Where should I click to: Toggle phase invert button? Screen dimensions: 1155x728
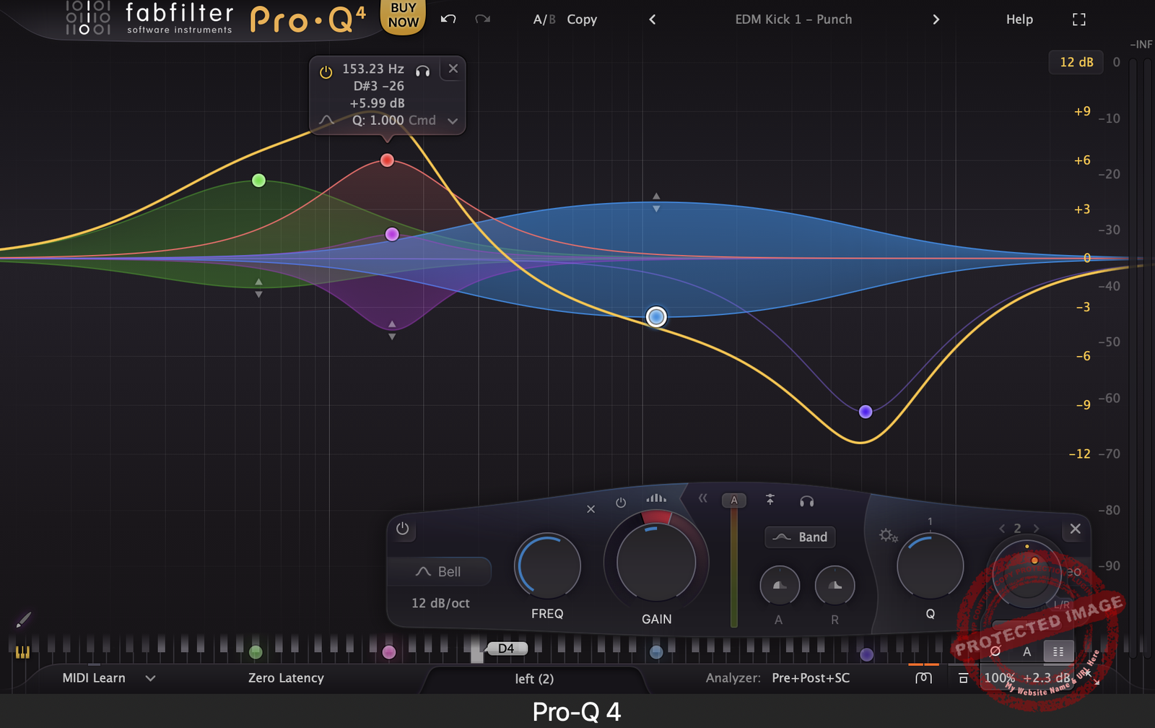tap(995, 651)
